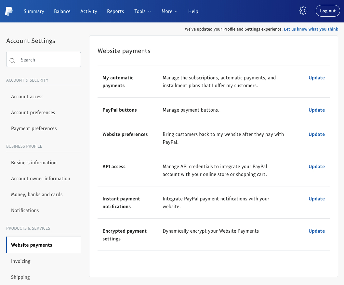Open Account preferences in sidebar
This screenshot has height=285, width=344.
[33, 113]
